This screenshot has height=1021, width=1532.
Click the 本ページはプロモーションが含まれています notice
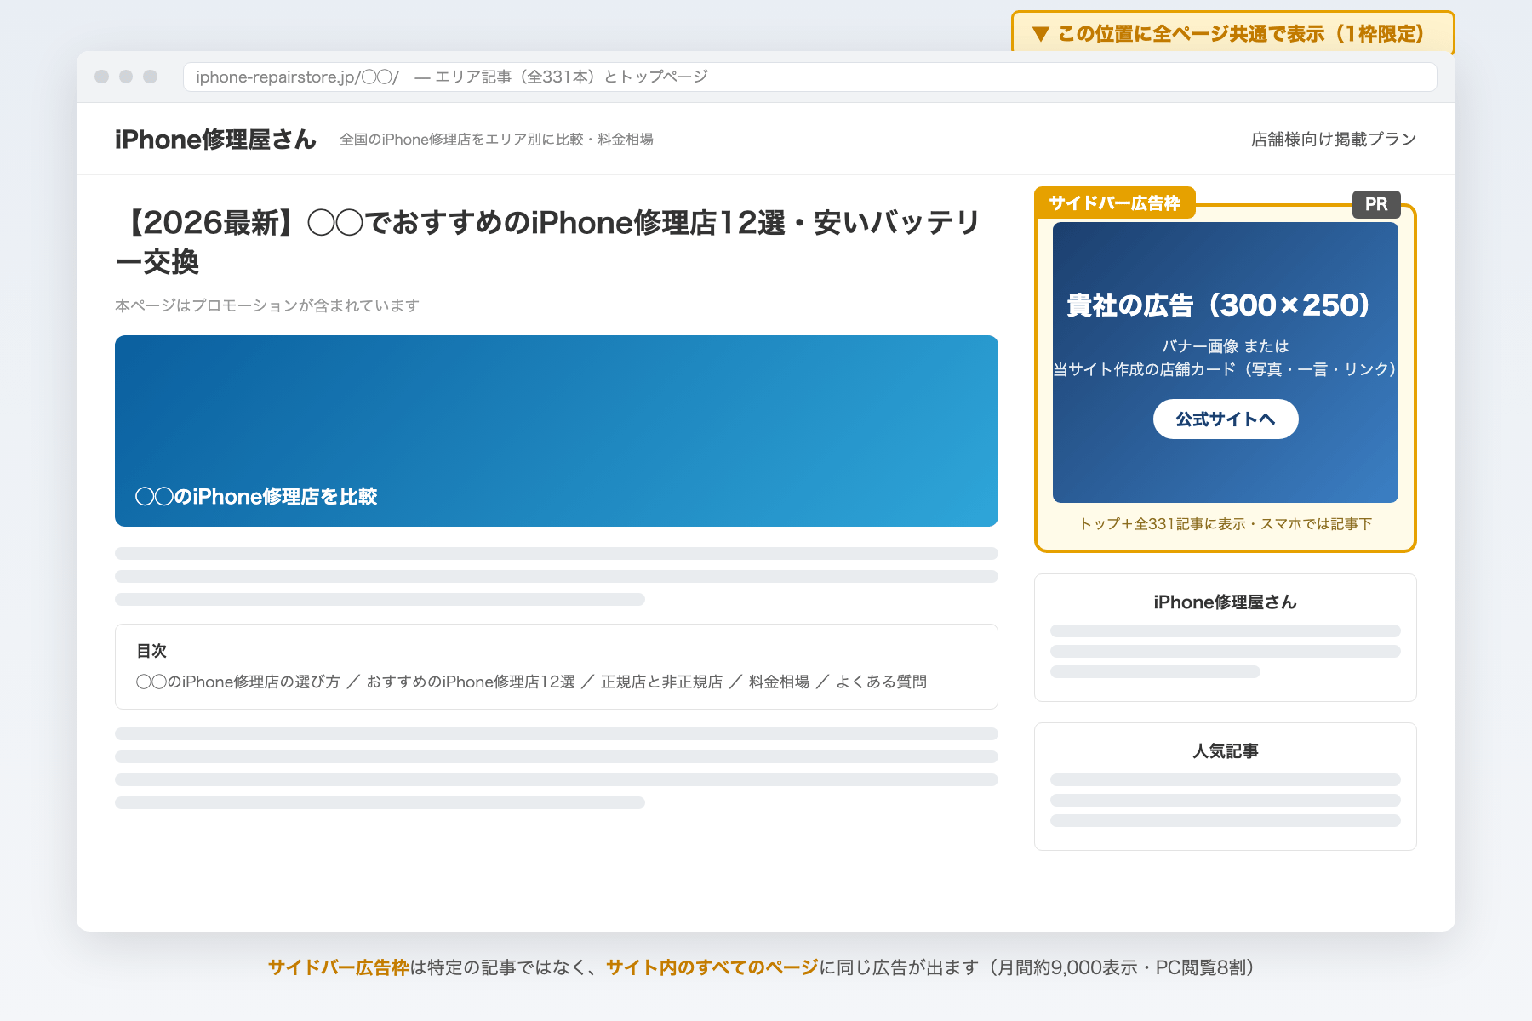tap(267, 305)
